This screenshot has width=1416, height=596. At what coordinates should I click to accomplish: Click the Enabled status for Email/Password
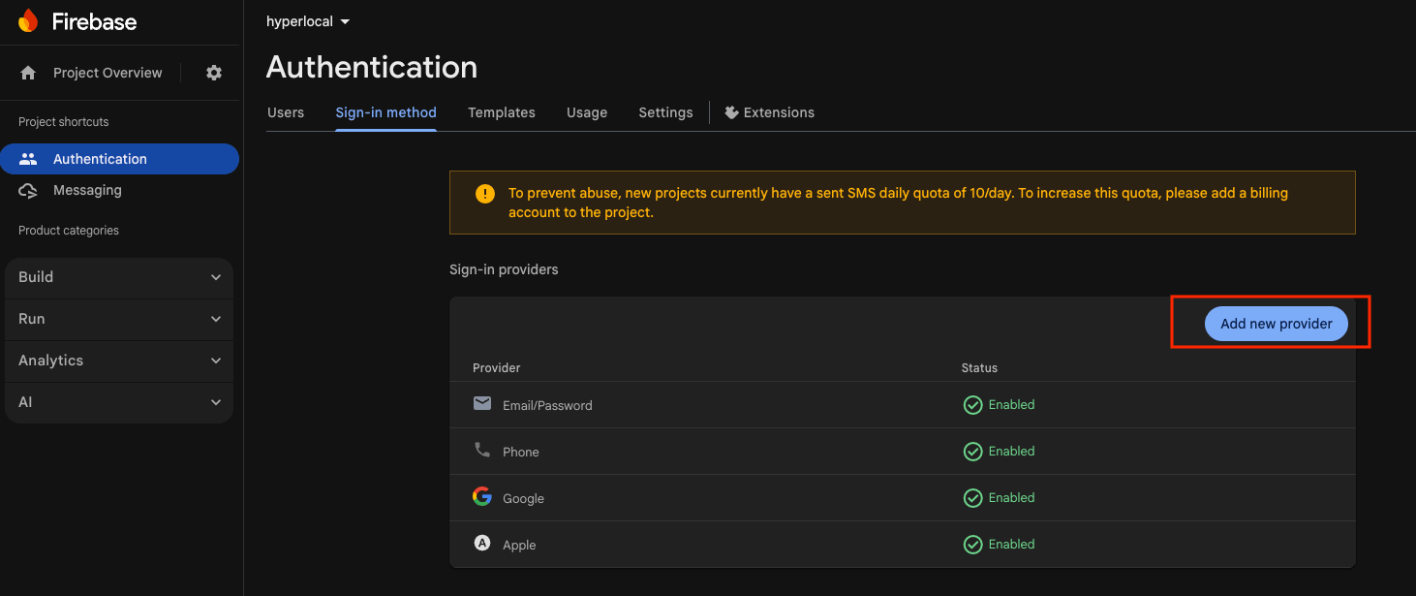pyautogui.click(x=1011, y=405)
